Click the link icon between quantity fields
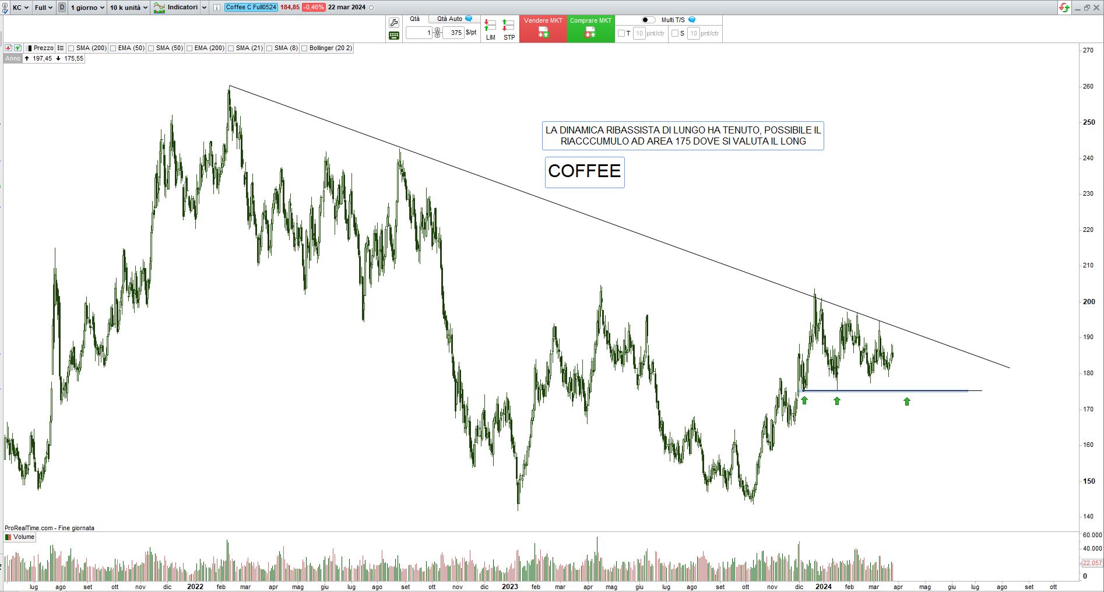This screenshot has height=592, width=1104. click(438, 33)
